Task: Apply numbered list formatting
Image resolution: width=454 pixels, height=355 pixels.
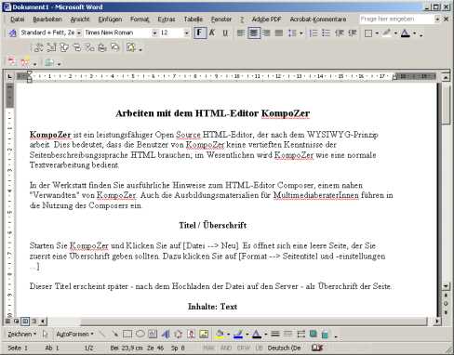Action: pyautogui.click(x=314, y=33)
